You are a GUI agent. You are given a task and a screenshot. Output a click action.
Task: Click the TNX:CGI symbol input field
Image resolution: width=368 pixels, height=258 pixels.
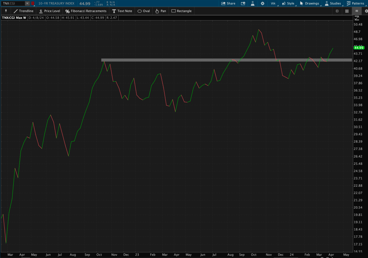click(13, 3)
